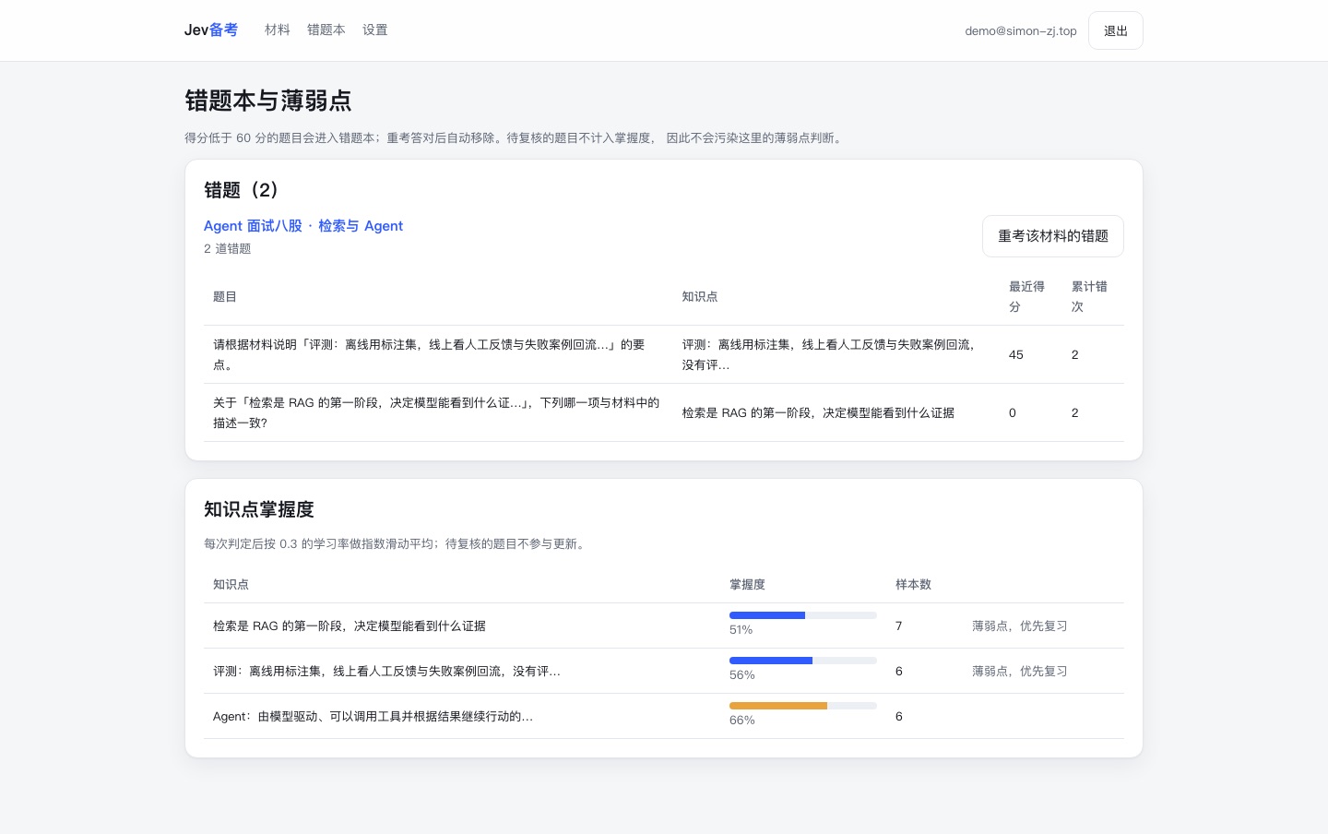This screenshot has width=1328, height=834.
Task: Click the 评测 row in the 掌握度 table
Action: [664, 671]
